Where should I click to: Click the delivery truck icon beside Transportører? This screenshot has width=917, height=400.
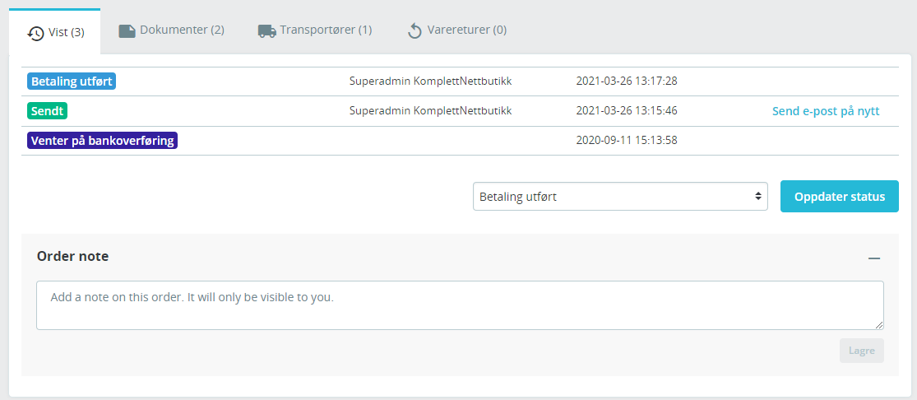click(x=267, y=31)
